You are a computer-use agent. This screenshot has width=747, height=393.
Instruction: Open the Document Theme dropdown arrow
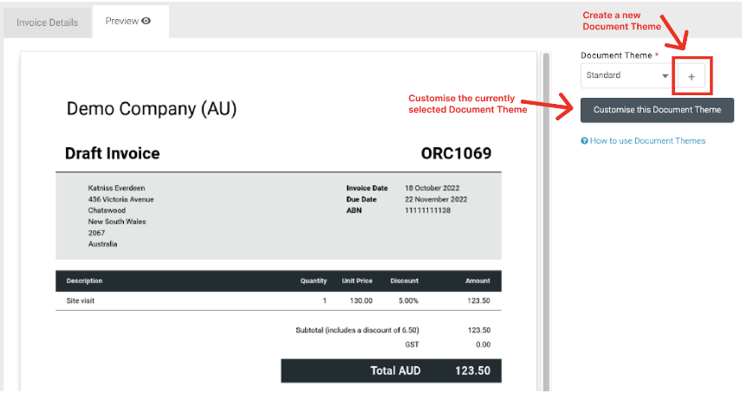click(665, 76)
